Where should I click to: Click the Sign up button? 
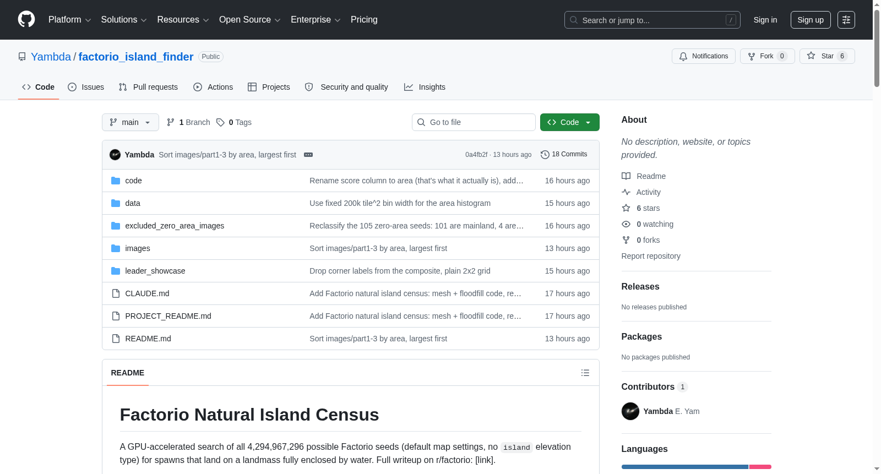coord(811,20)
